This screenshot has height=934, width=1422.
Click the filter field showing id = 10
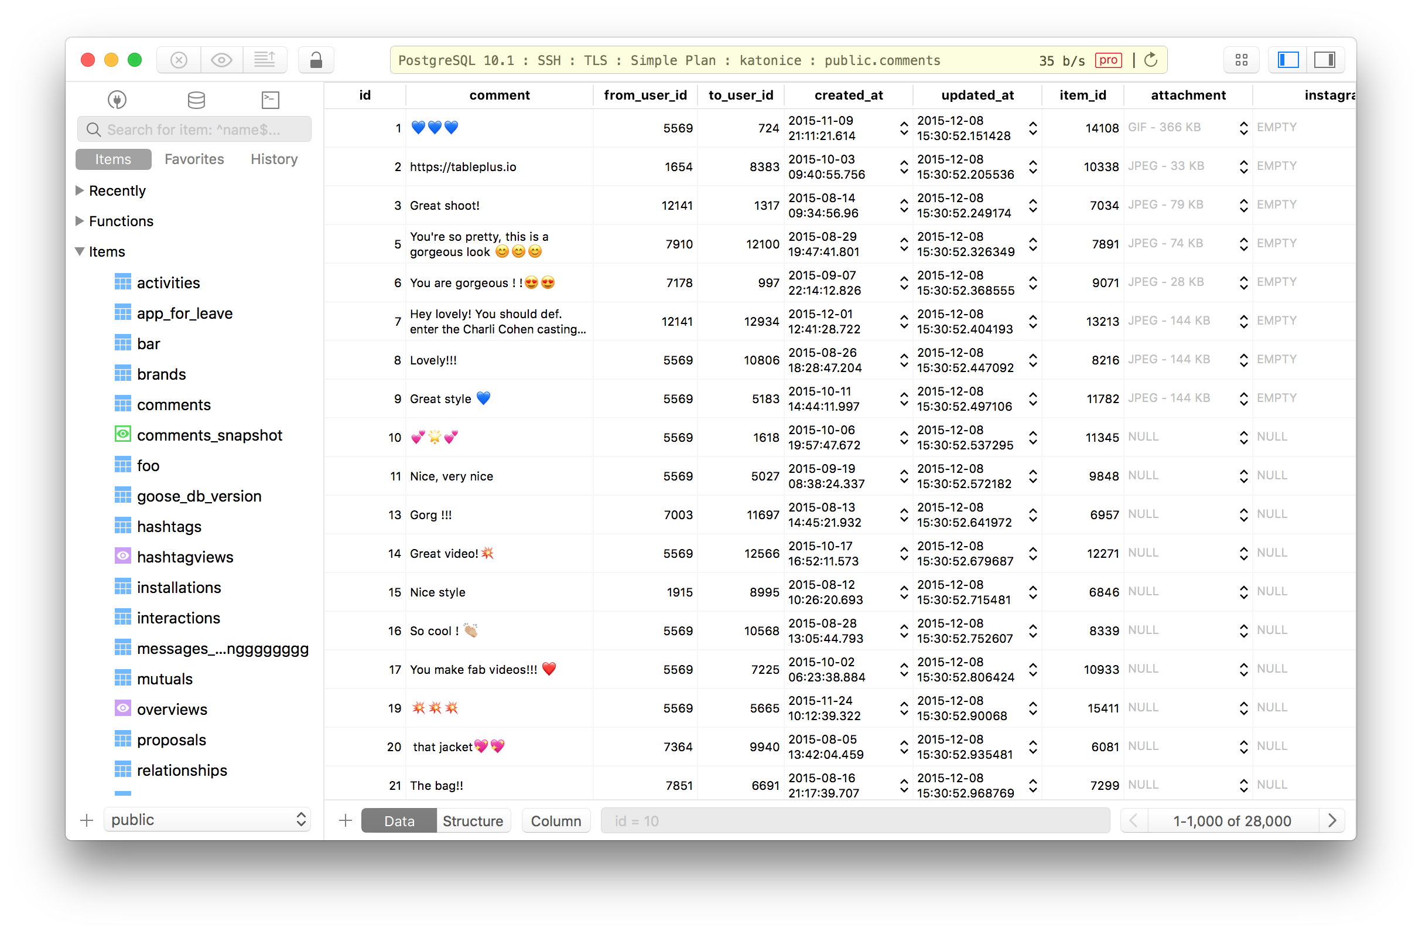pos(854,820)
